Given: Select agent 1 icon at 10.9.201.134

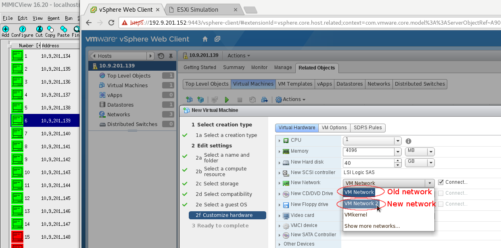Looking at the screenshot, I should pos(17,56).
